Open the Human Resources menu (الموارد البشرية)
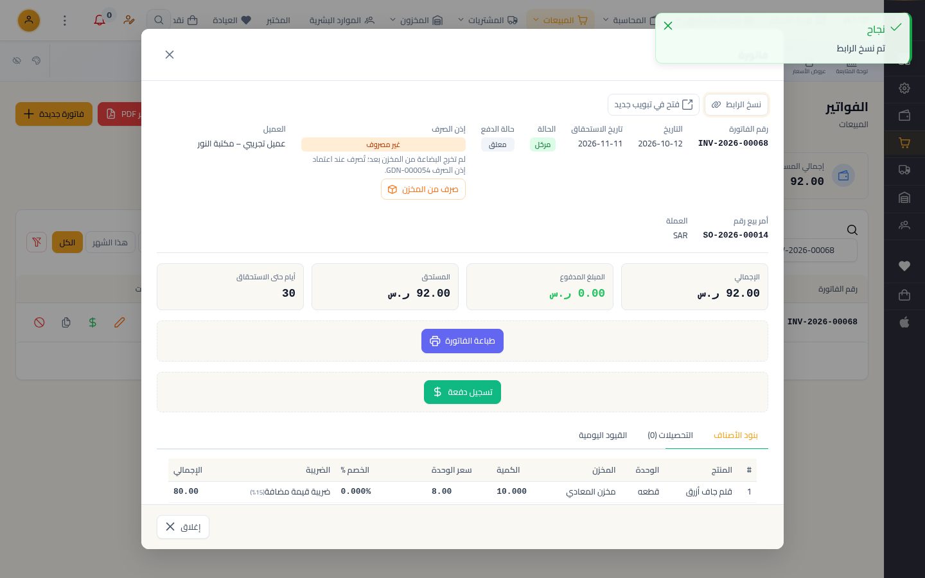 tap(342, 21)
